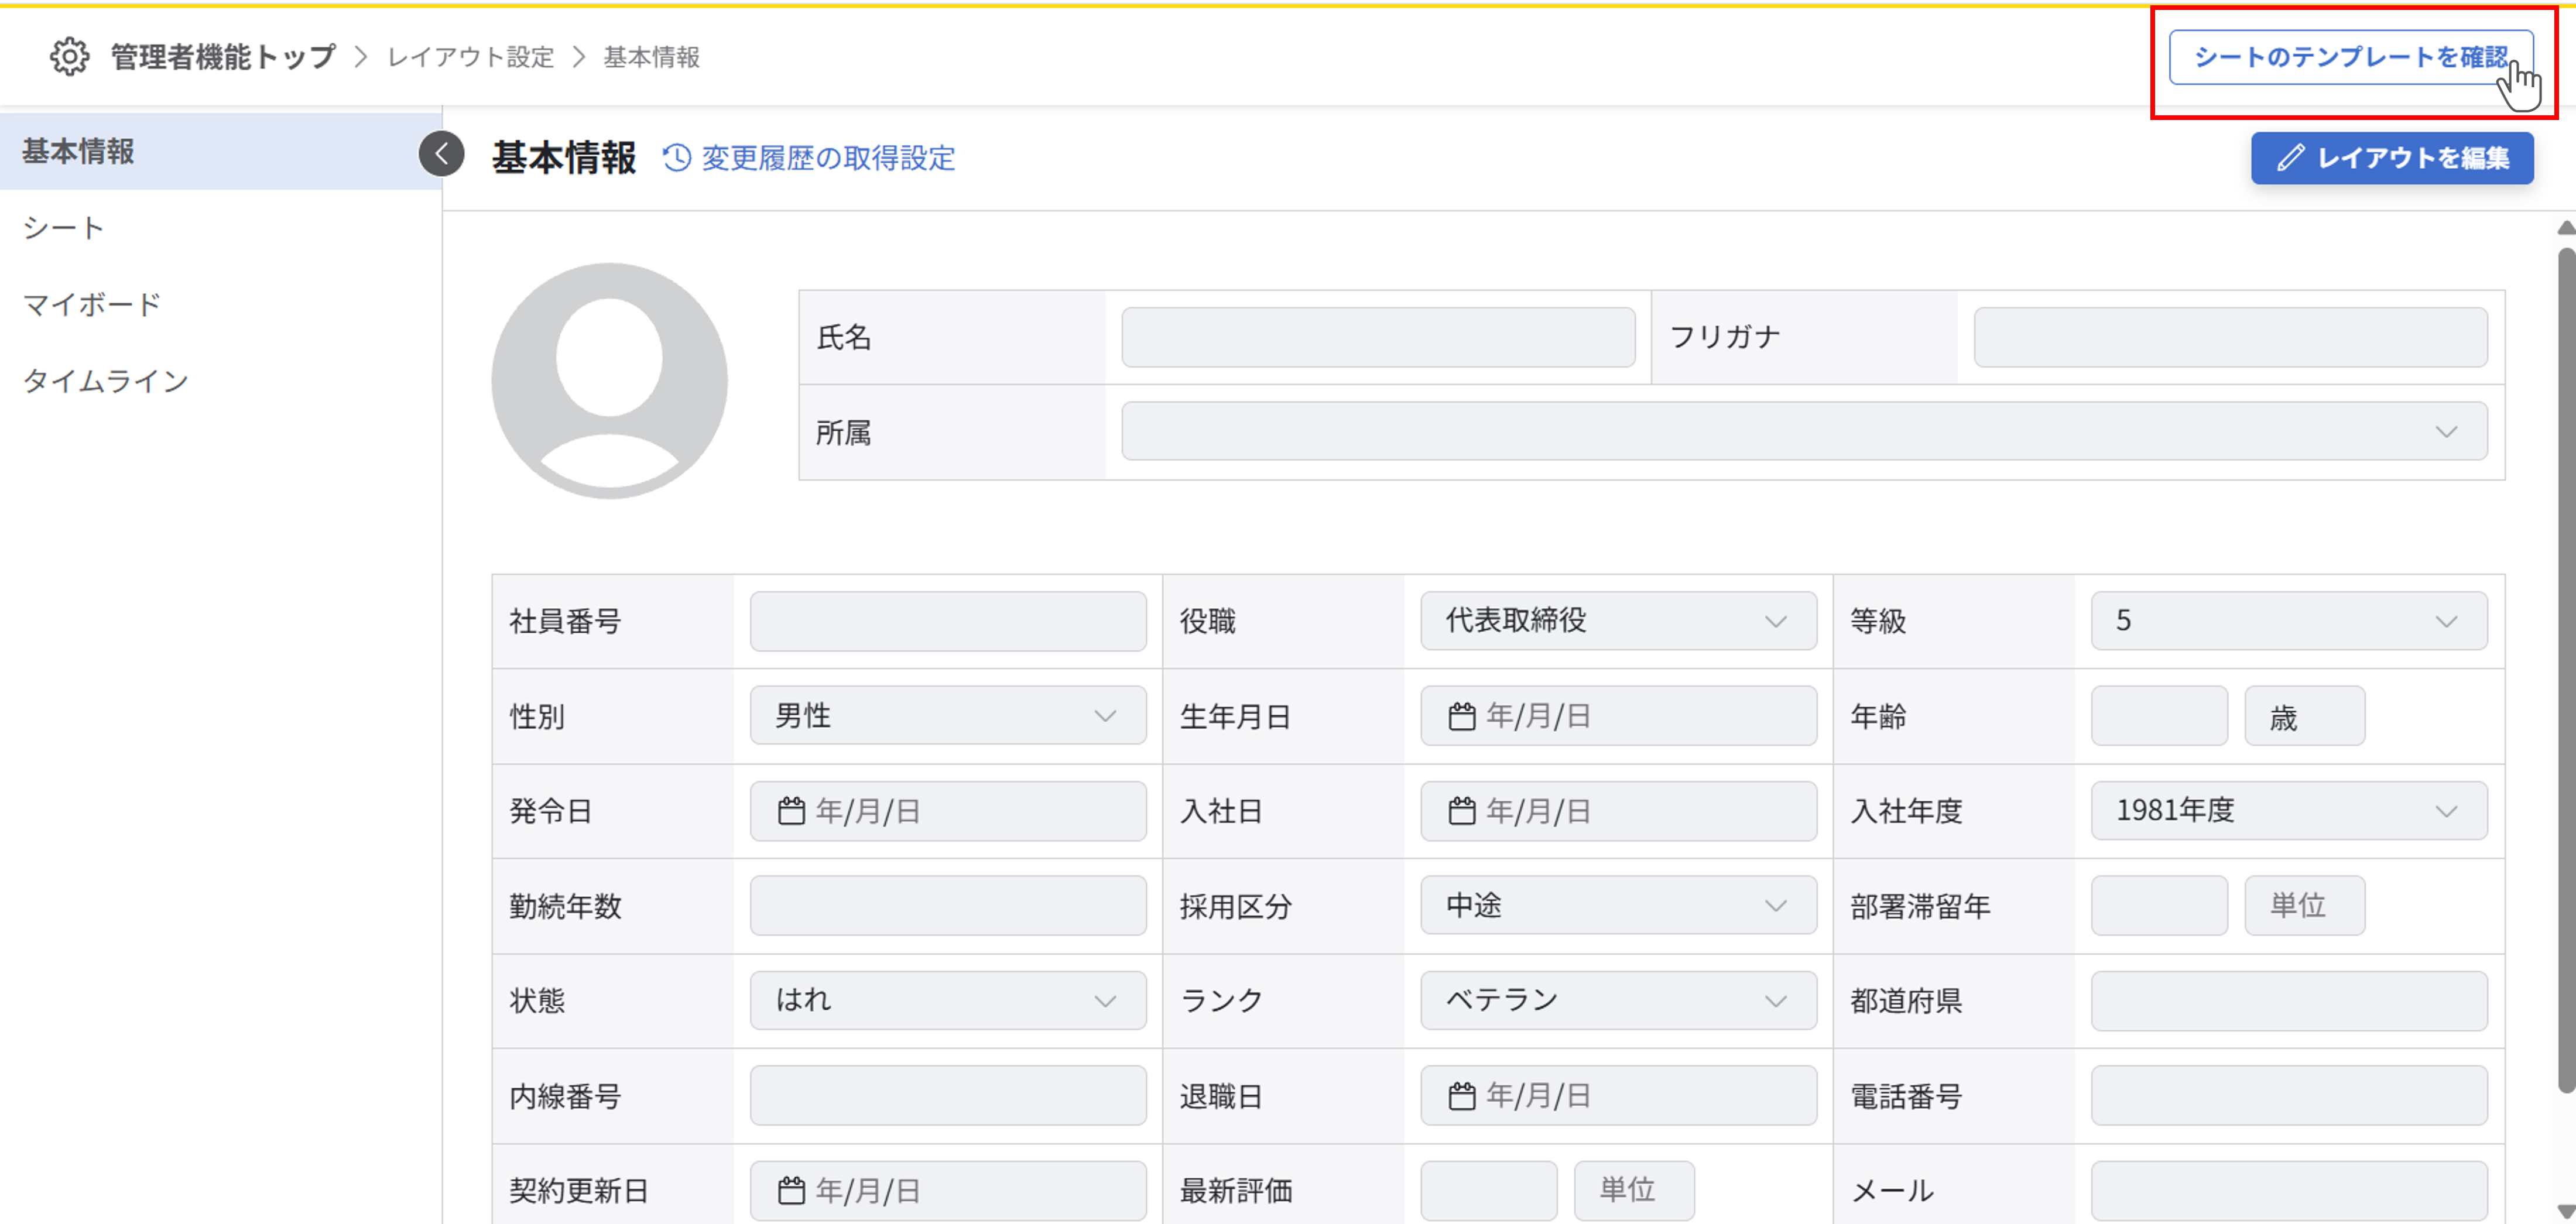2576x1224 pixels.
Task: Click the 勤続年数 input field
Action: [948, 906]
